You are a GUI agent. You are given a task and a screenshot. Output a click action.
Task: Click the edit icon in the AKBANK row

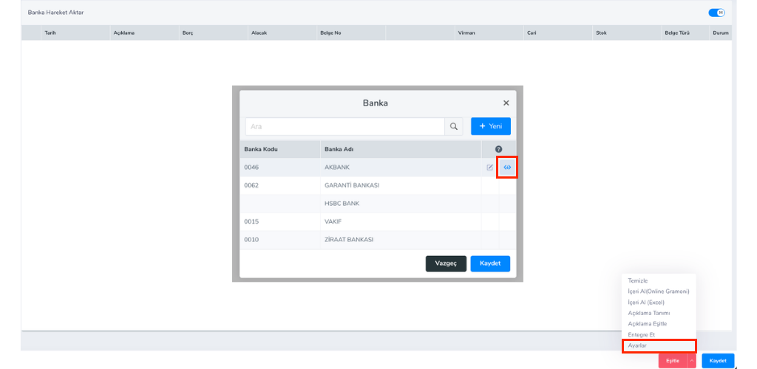pyautogui.click(x=489, y=168)
